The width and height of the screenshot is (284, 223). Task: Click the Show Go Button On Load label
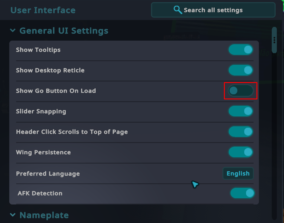point(56,91)
